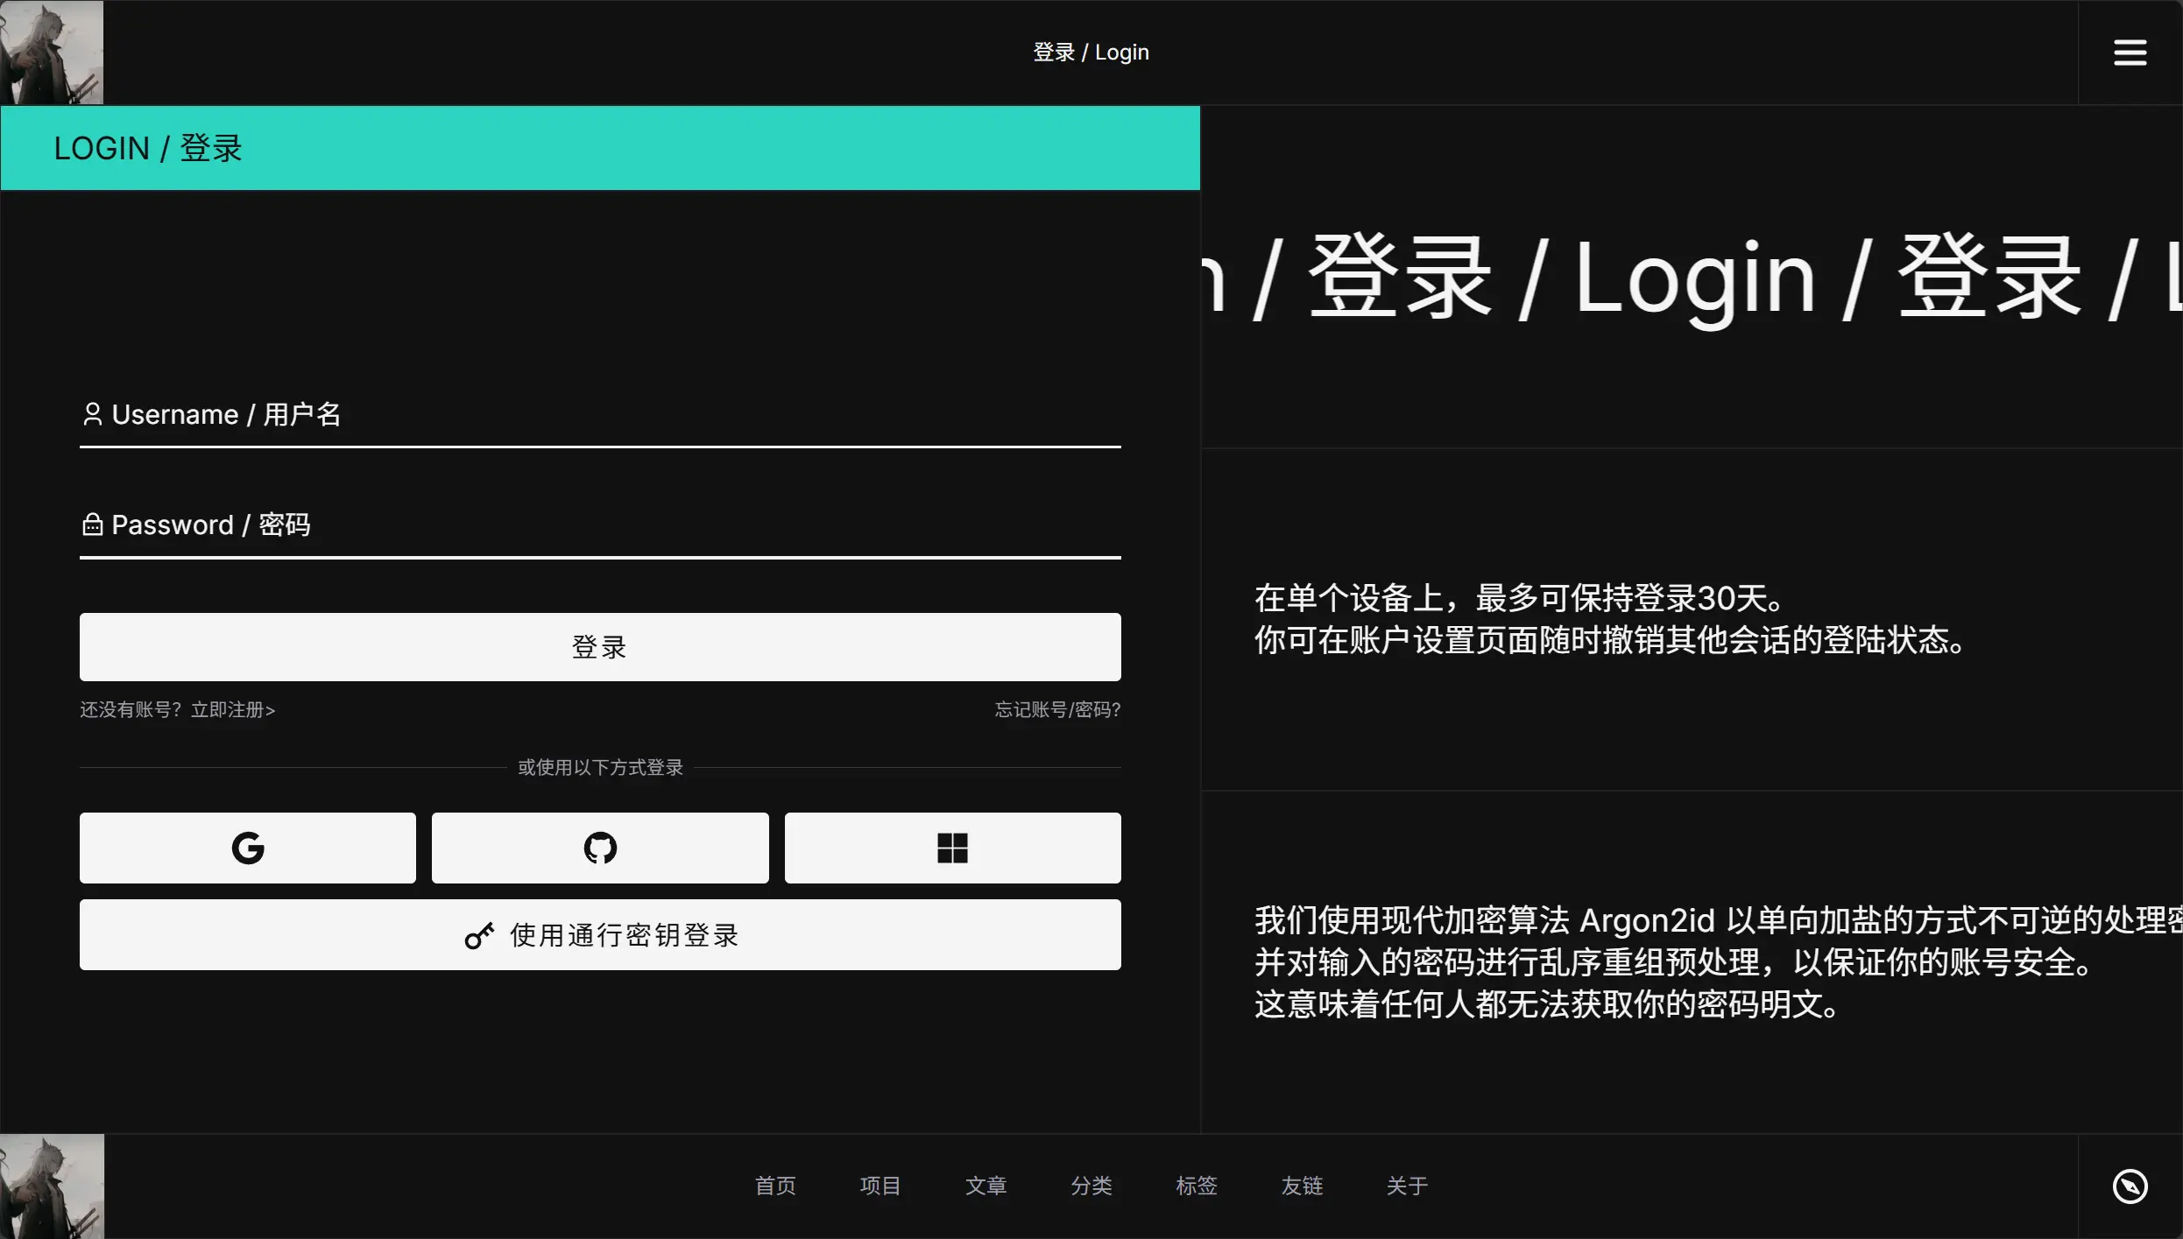The height and width of the screenshot is (1239, 2183).
Task: Open 友链 in footer navigation
Action: point(1302,1186)
